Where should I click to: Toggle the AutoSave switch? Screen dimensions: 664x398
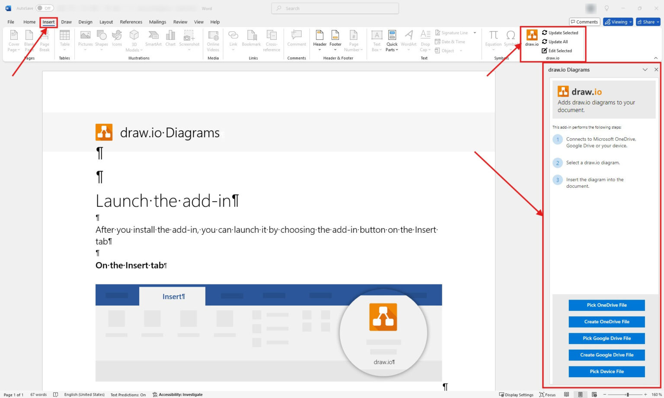pos(45,8)
